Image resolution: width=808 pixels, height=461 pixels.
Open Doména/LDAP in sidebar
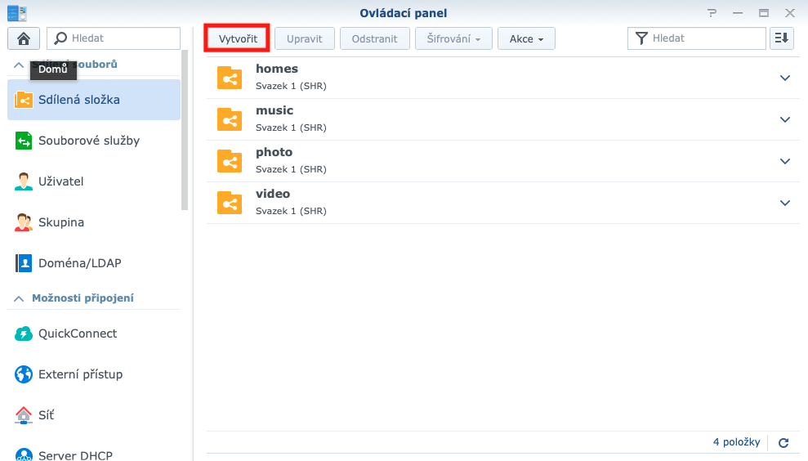click(94, 263)
